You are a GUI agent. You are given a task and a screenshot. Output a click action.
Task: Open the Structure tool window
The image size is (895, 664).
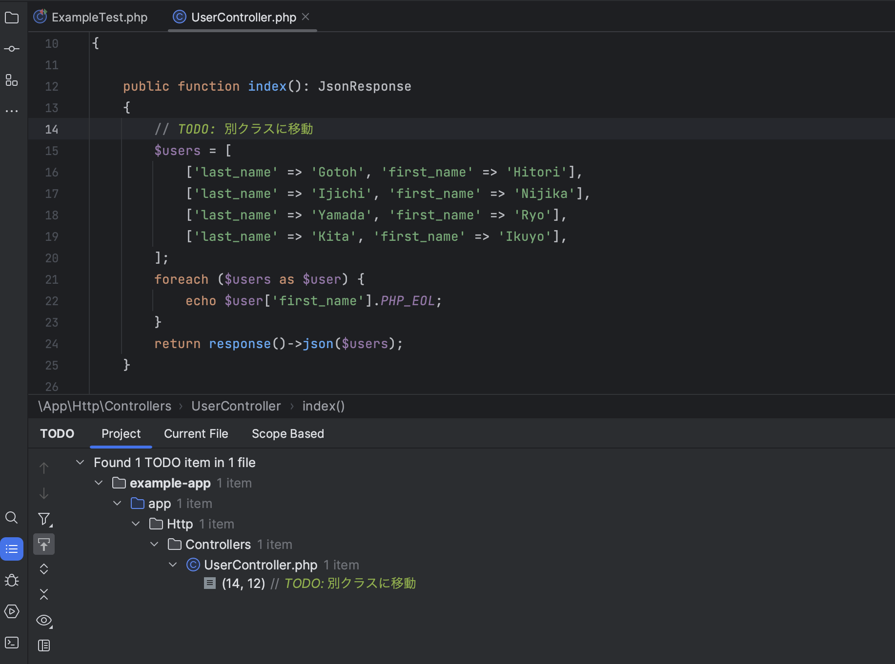pos(12,80)
